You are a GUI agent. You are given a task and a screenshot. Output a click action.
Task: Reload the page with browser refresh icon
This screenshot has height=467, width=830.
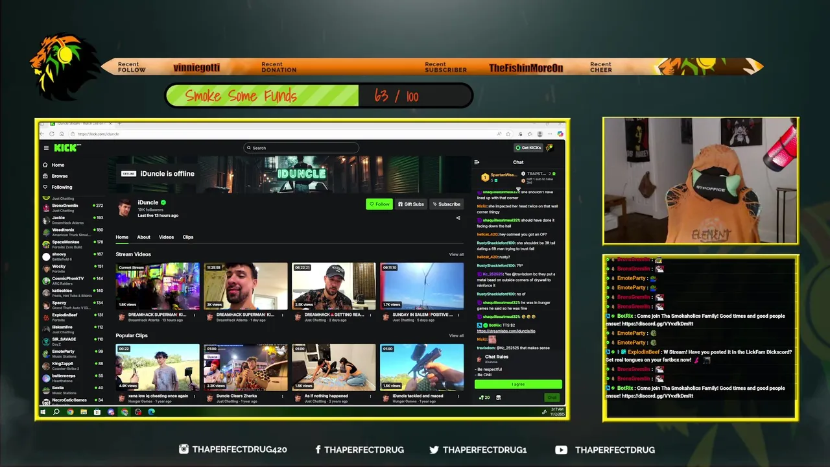coord(52,134)
